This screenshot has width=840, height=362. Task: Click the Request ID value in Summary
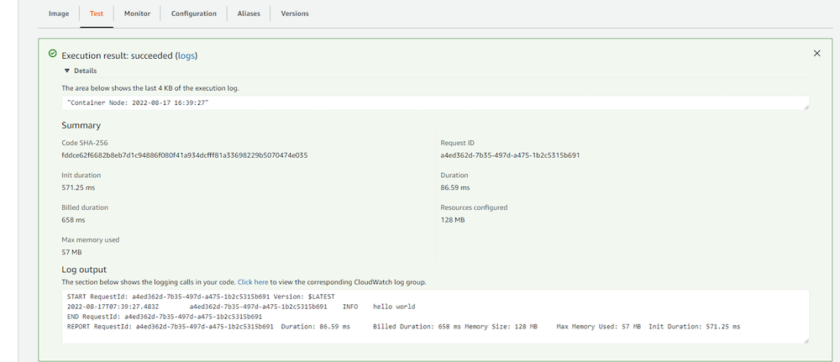[x=510, y=155]
